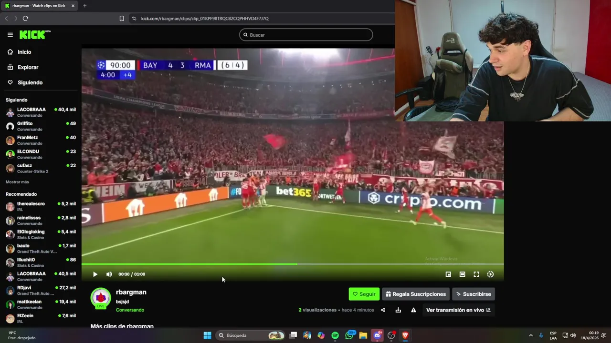
Task: Open OBS Studio from the taskbar
Action: (391, 335)
